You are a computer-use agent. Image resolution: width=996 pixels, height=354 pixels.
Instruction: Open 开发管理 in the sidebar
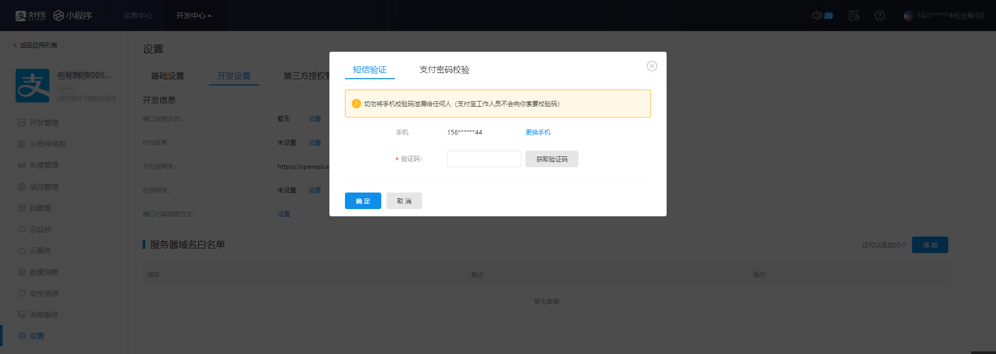[44, 123]
